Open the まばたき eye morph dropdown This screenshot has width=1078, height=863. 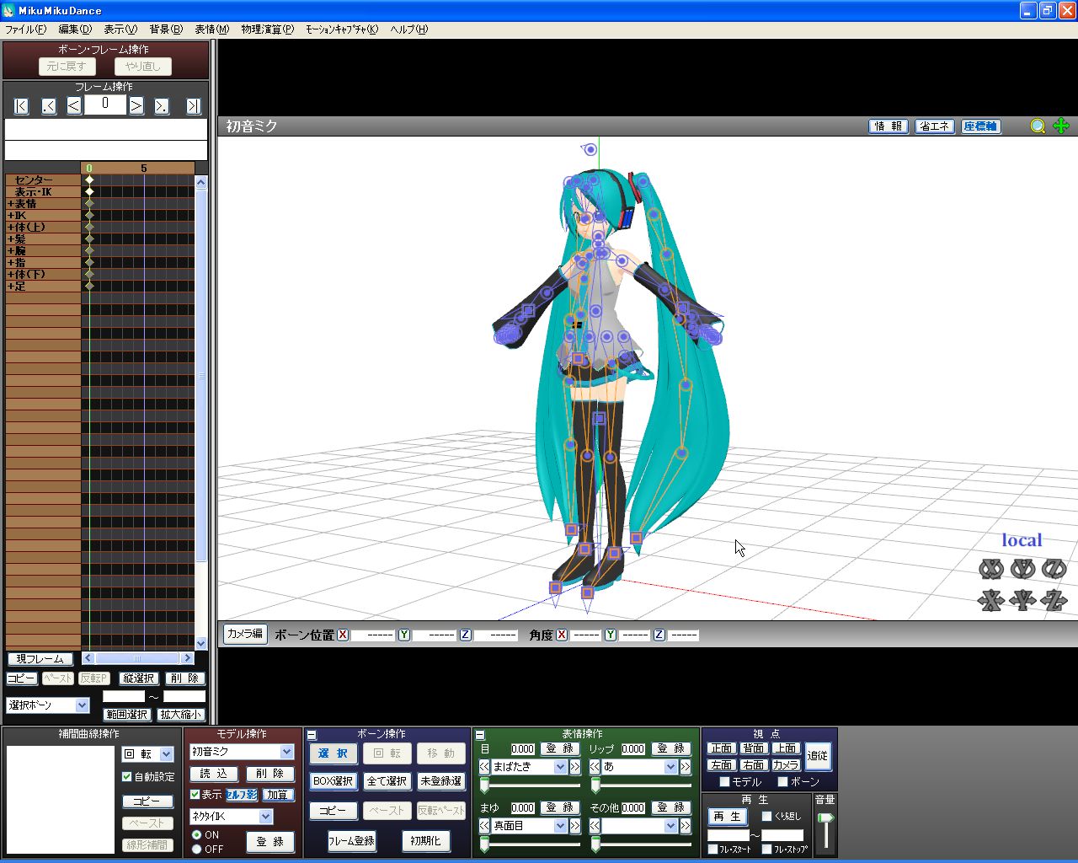[x=560, y=767]
